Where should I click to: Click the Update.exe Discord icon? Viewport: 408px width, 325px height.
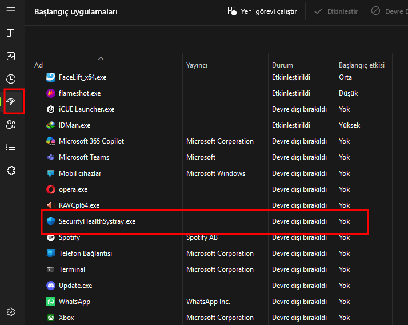(51, 286)
